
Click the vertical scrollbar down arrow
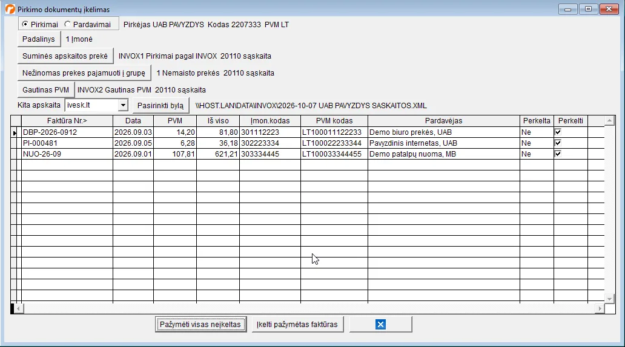click(x=609, y=299)
